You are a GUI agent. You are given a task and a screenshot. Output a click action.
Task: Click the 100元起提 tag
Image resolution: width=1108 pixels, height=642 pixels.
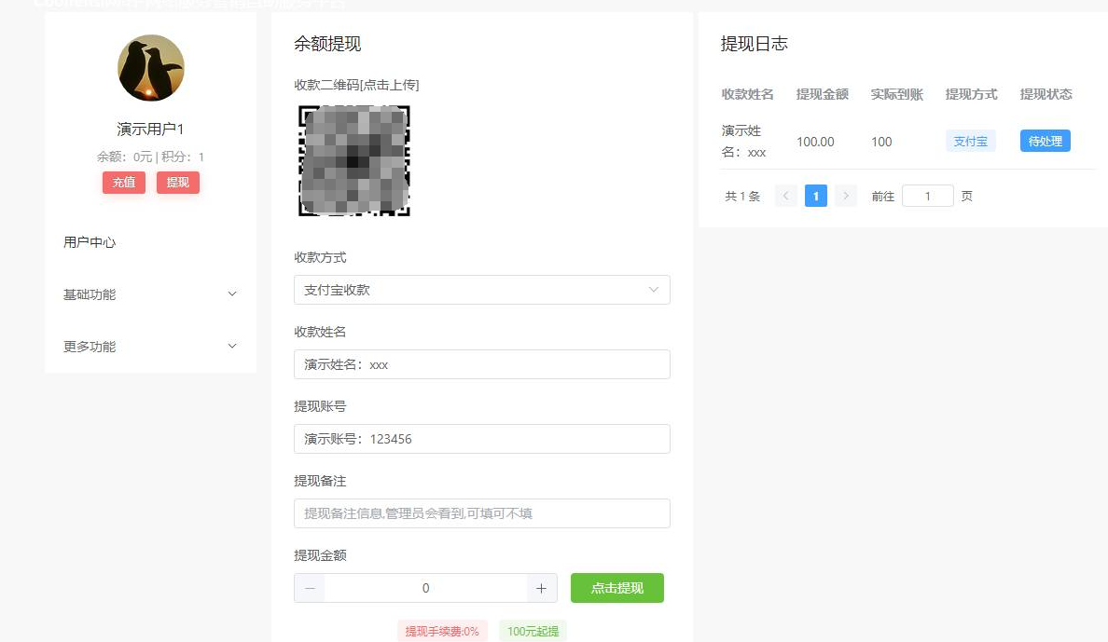point(533,632)
